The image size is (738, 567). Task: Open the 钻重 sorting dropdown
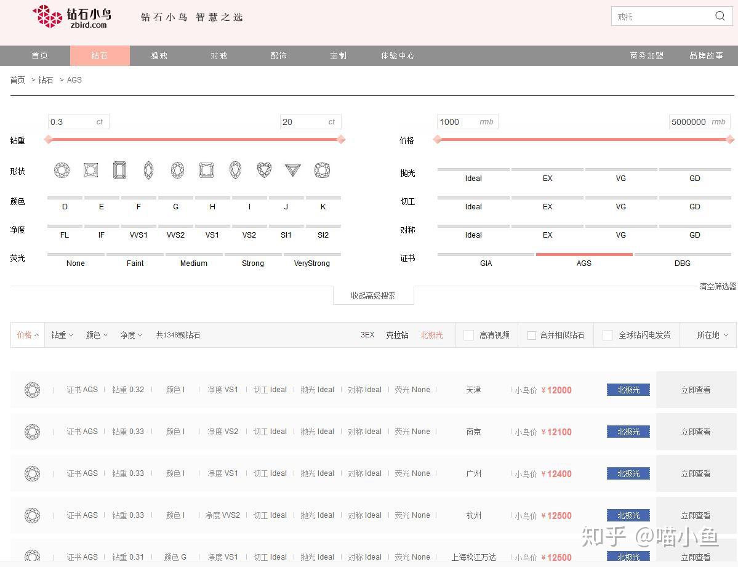(x=62, y=335)
